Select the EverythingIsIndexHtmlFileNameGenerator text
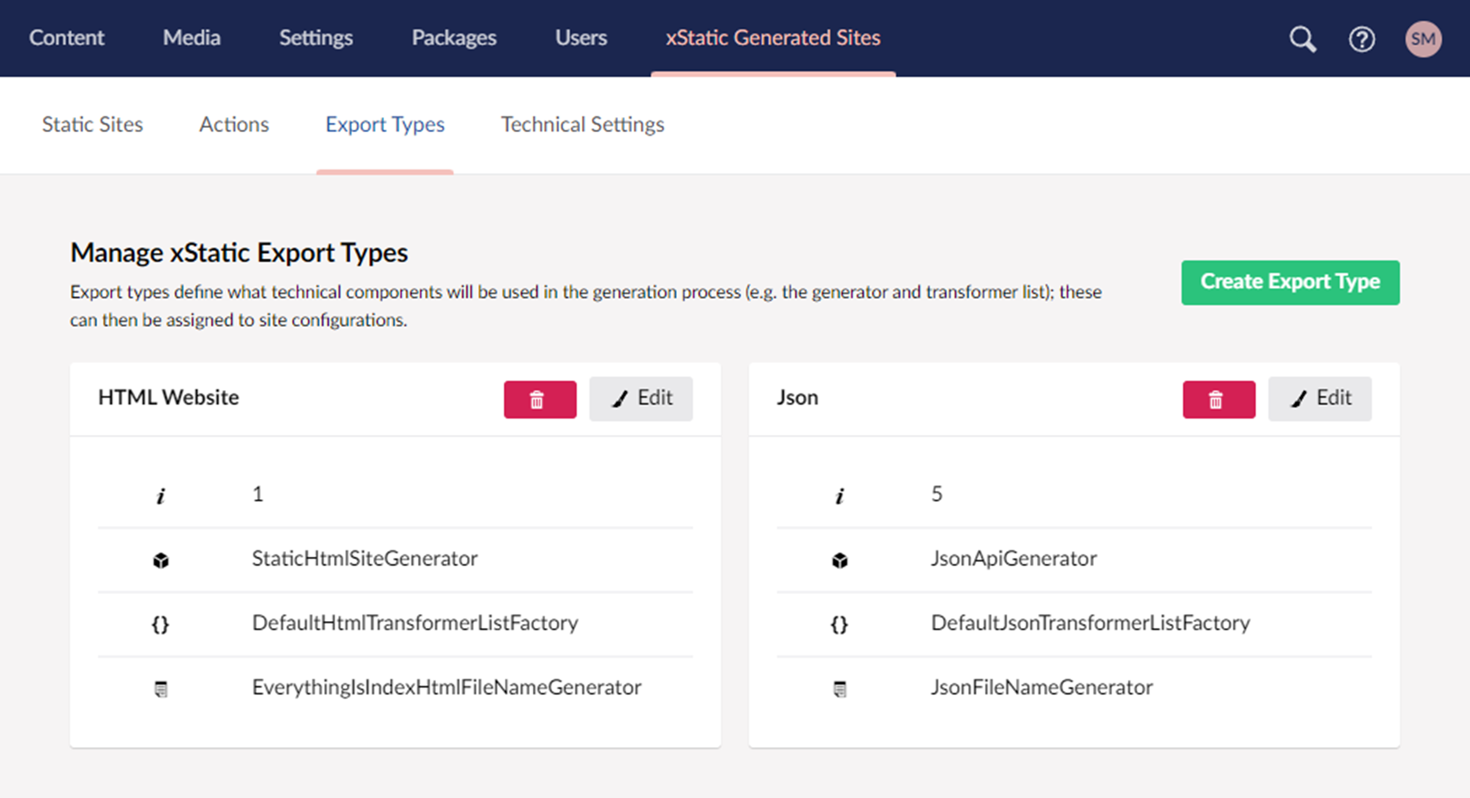Screen dimensions: 1470x798 [447, 688]
